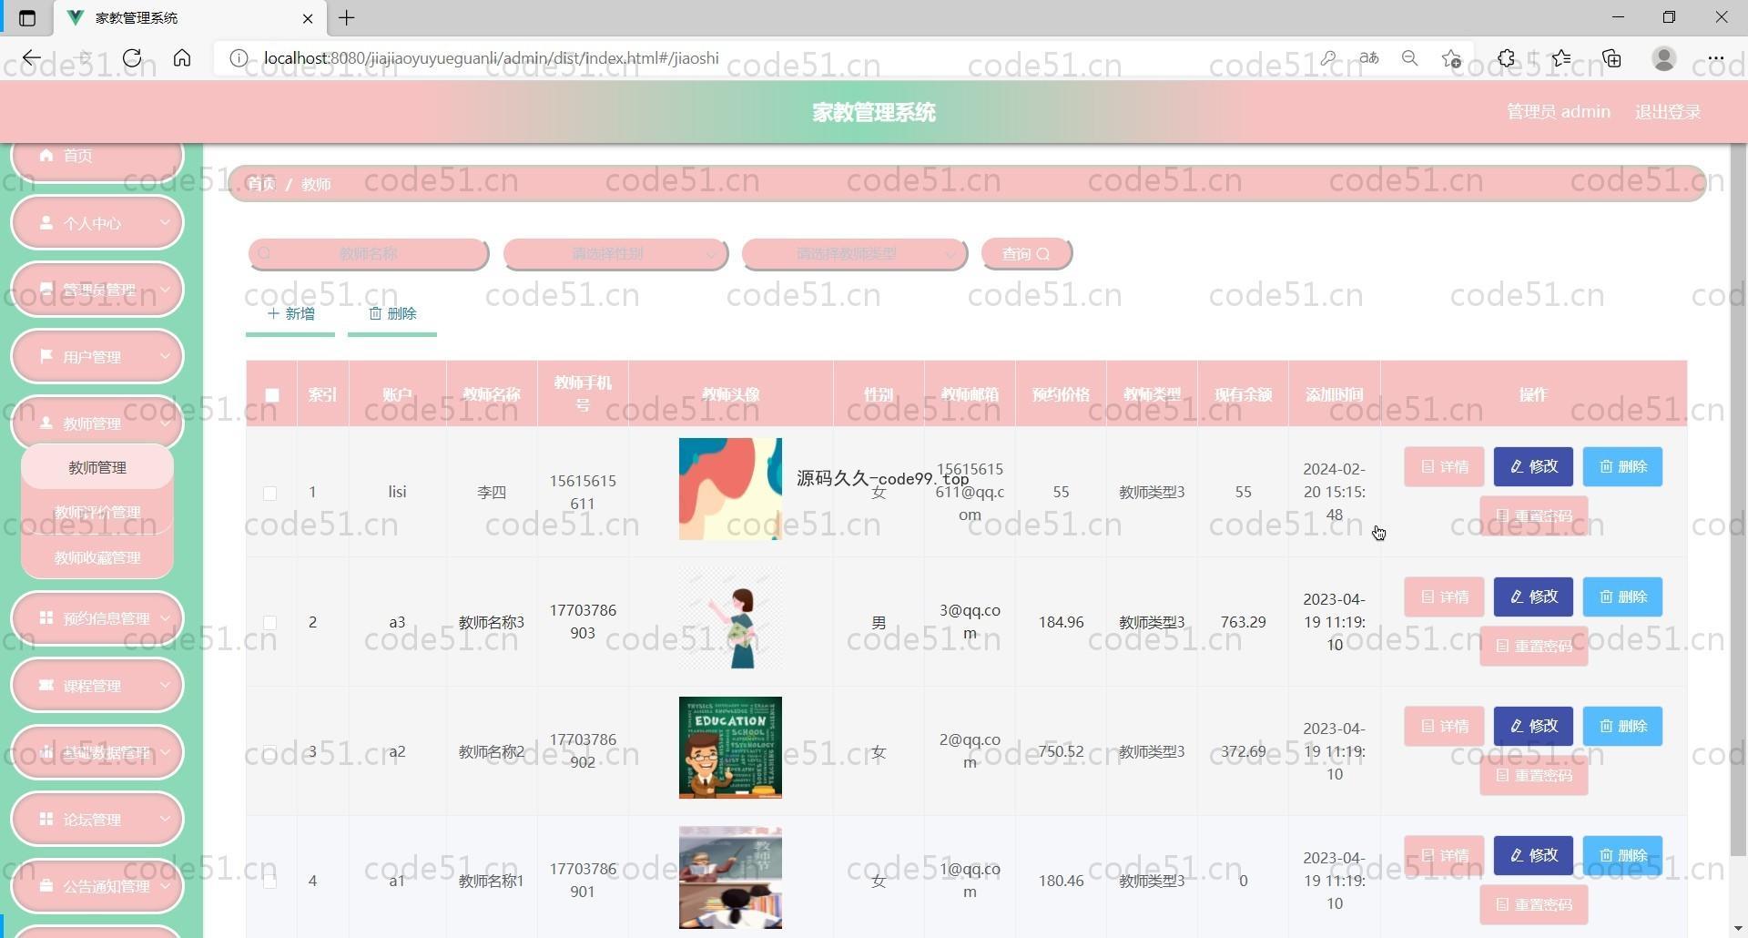The width and height of the screenshot is (1748, 938).
Task: Open 教师评价管理 submenu item
Action: [x=97, y=512]
